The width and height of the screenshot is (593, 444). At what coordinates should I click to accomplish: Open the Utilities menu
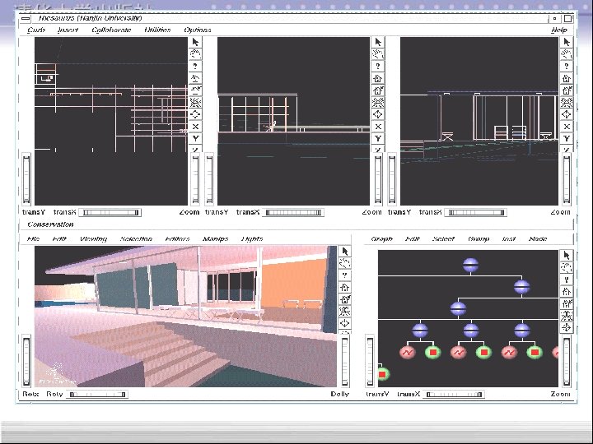pos(157,30)
